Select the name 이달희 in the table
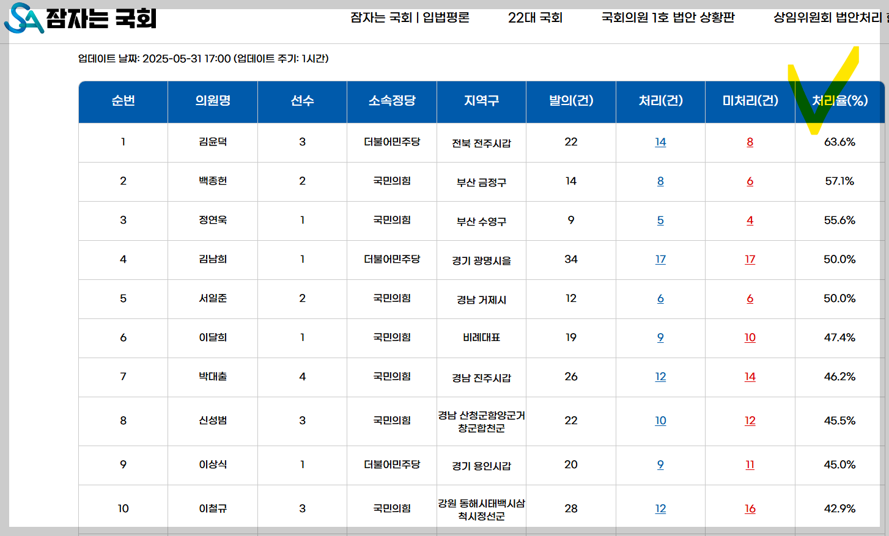 coord(213,337)
